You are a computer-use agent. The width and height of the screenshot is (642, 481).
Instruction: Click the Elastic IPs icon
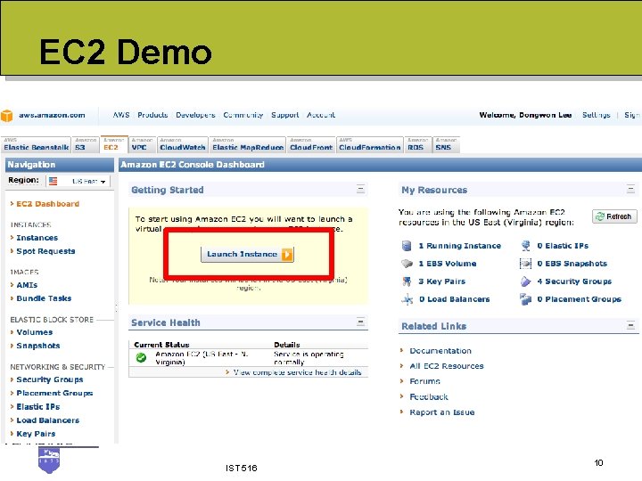(525, 246)
